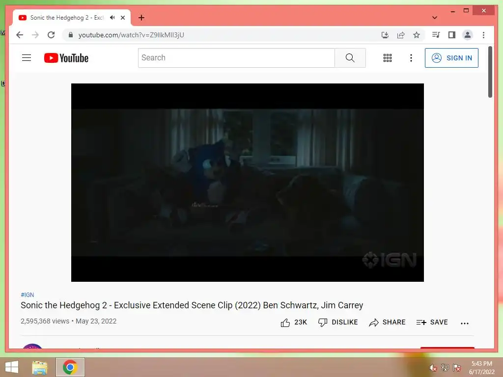Open the YouTube hamburger guide menu

[27, 58]
